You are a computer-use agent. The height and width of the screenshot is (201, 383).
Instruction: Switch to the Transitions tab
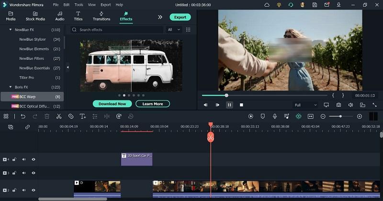pos(101,16)
